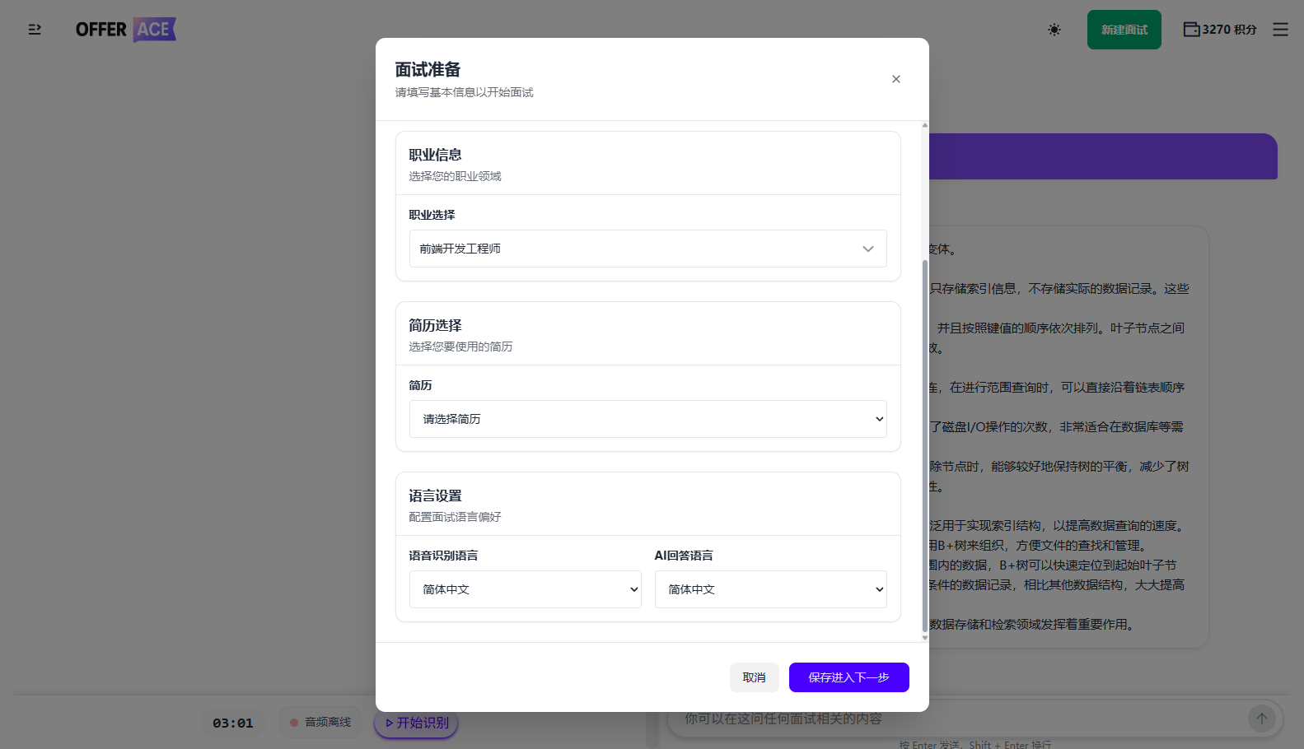Open the hamburger menu at the top right
Viewport: 1304px width, 749px height.
1280,30
